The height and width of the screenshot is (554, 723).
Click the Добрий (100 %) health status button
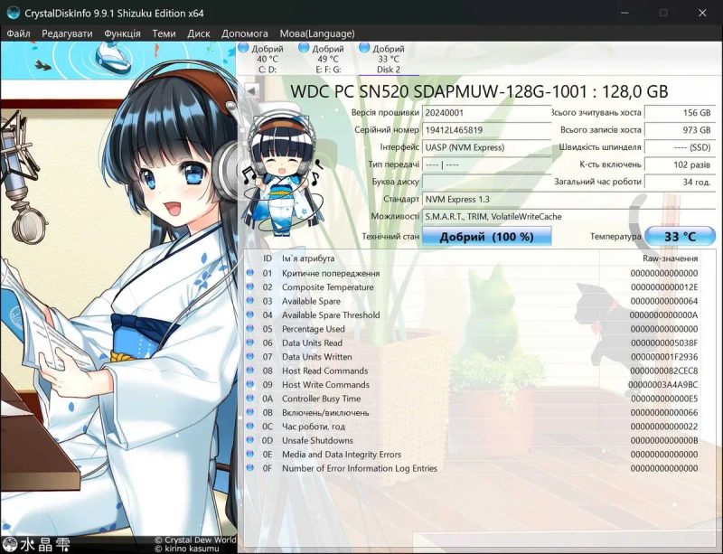[486, 237]
